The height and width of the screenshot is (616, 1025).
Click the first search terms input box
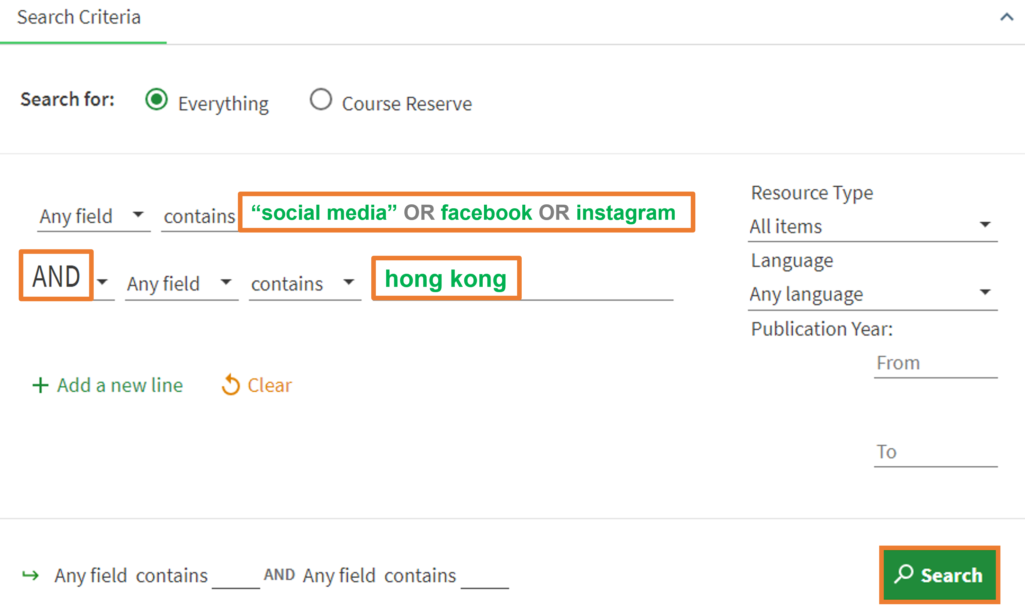click(x=466, y=213)
